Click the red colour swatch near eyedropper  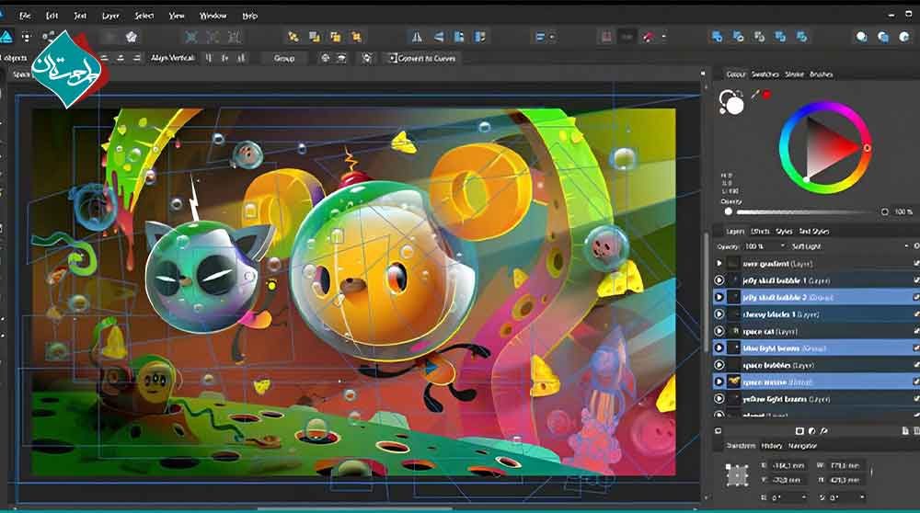click(x=766, y=94)
